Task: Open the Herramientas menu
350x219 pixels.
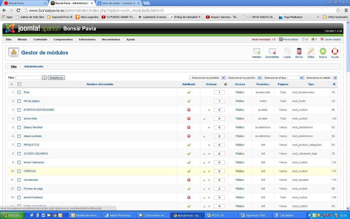Action: (111, 39)
